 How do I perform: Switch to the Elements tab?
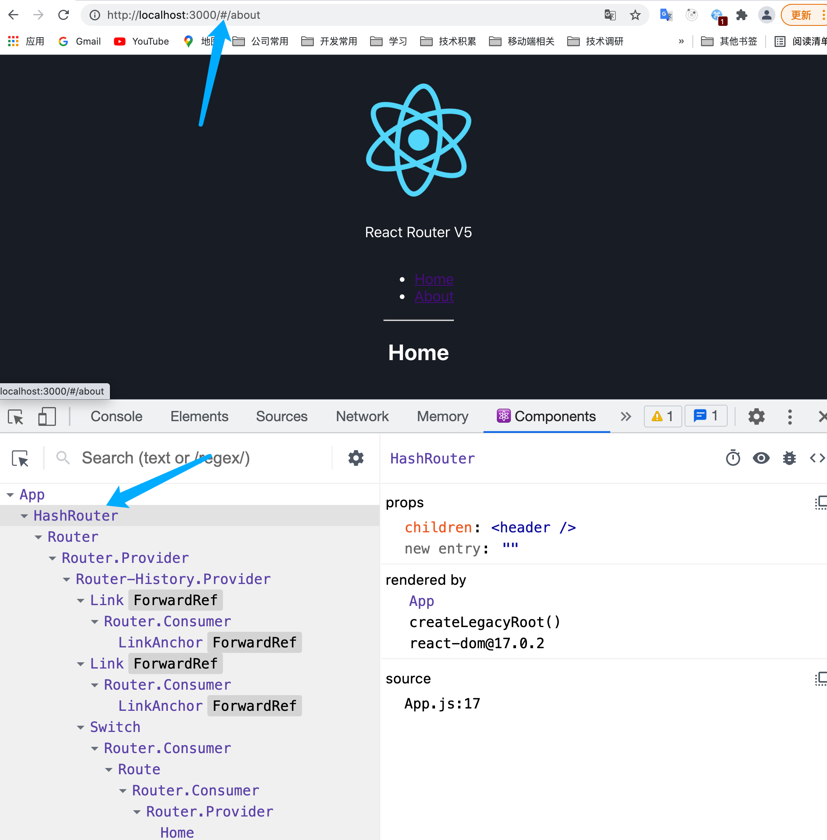[x=200, y=416]
